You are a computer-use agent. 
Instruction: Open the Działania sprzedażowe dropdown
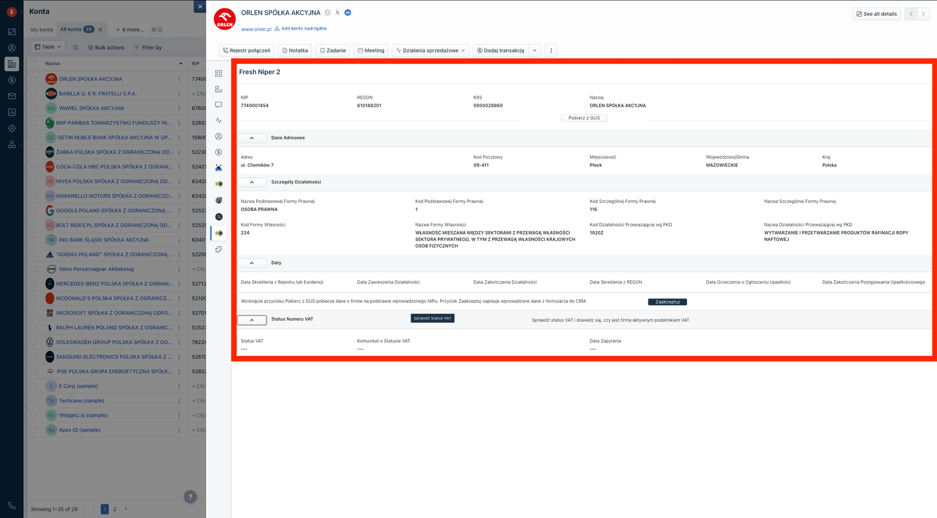(x=430, y=51)
